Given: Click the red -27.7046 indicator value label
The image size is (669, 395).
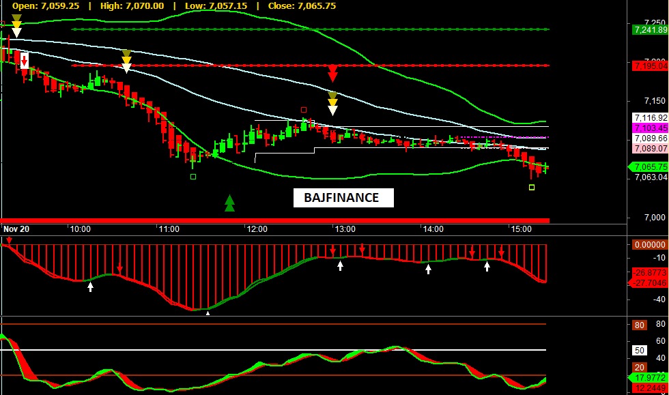Looking at the screenshot, I should pyautogui.click(x=649, y=282).
